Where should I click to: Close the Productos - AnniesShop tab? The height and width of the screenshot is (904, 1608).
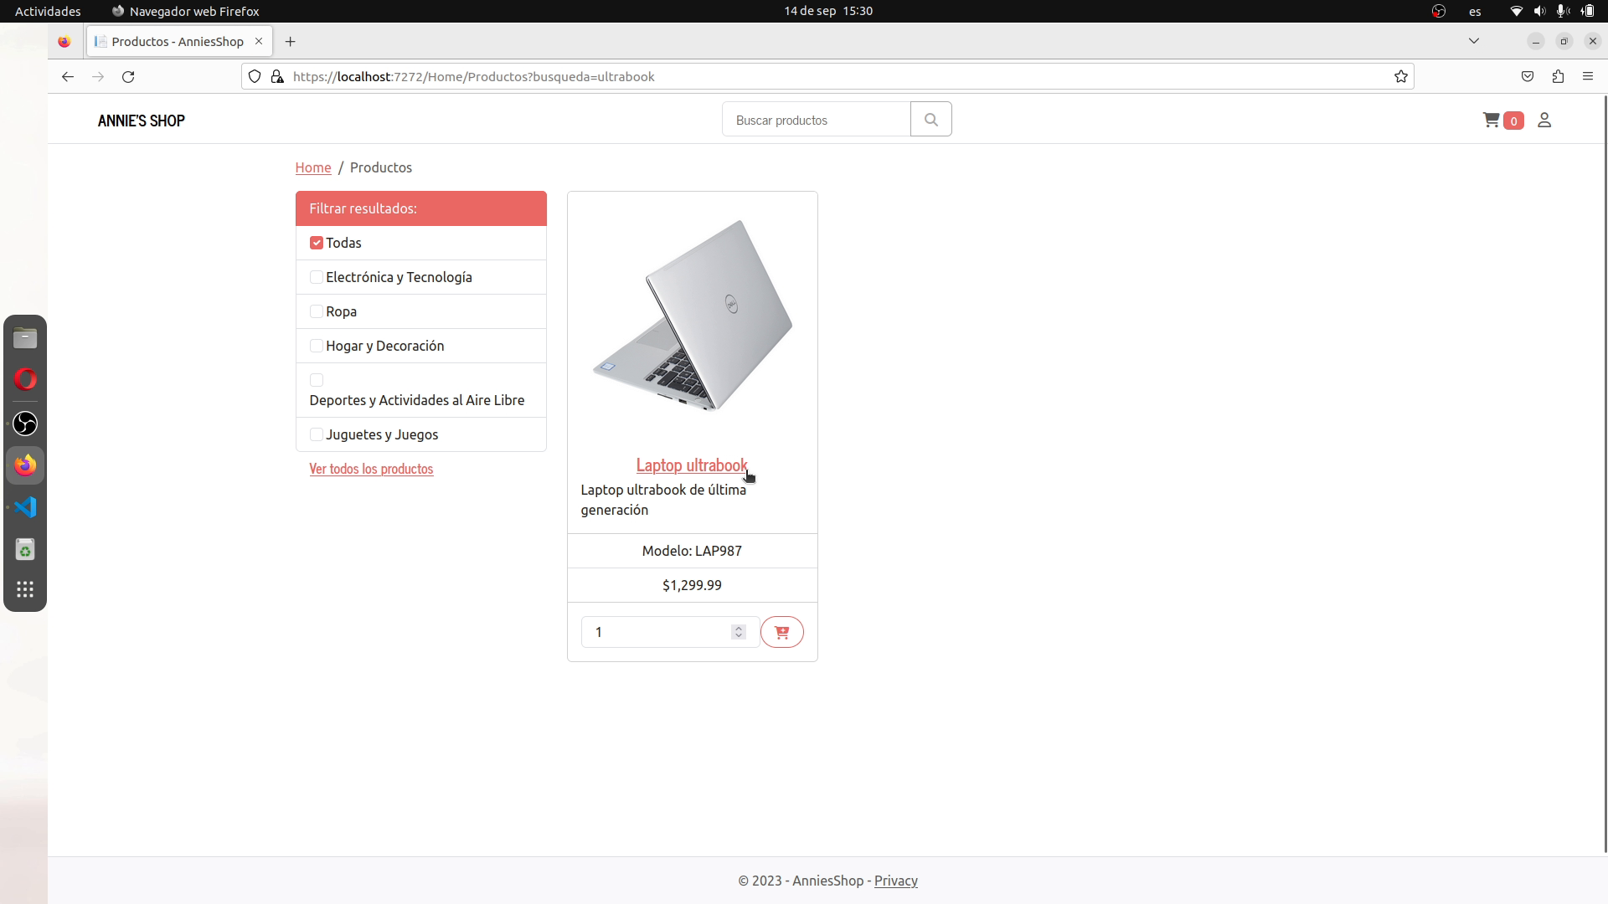259,41
